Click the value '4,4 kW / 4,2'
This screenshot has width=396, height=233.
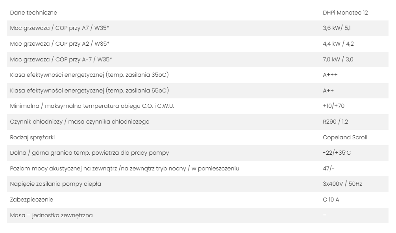335,44
